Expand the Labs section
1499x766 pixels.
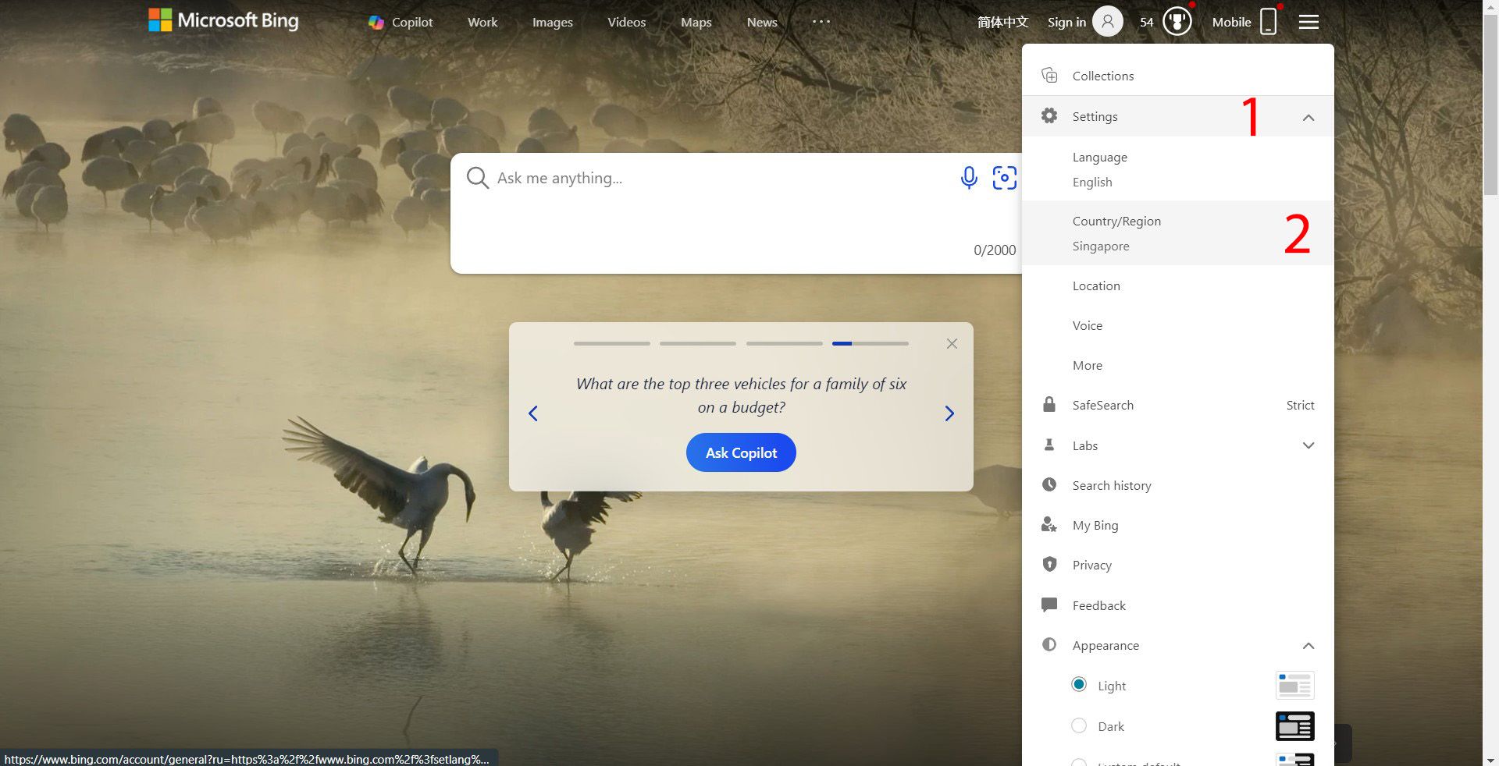tap(1309, 445)
